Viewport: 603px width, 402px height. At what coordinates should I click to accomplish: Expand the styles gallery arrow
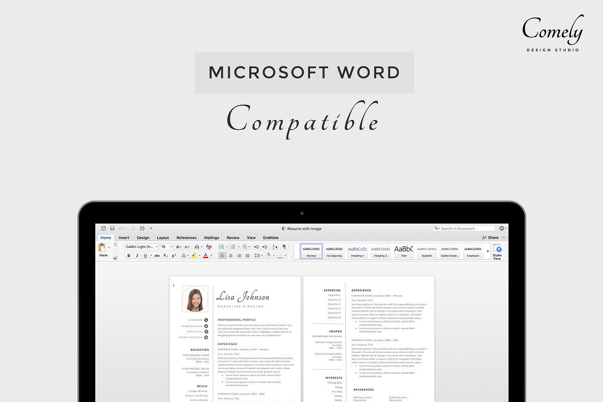coord(488,251)
